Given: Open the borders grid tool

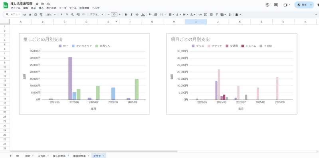Looking at the screenshot, I should click(x=156, y=15).
